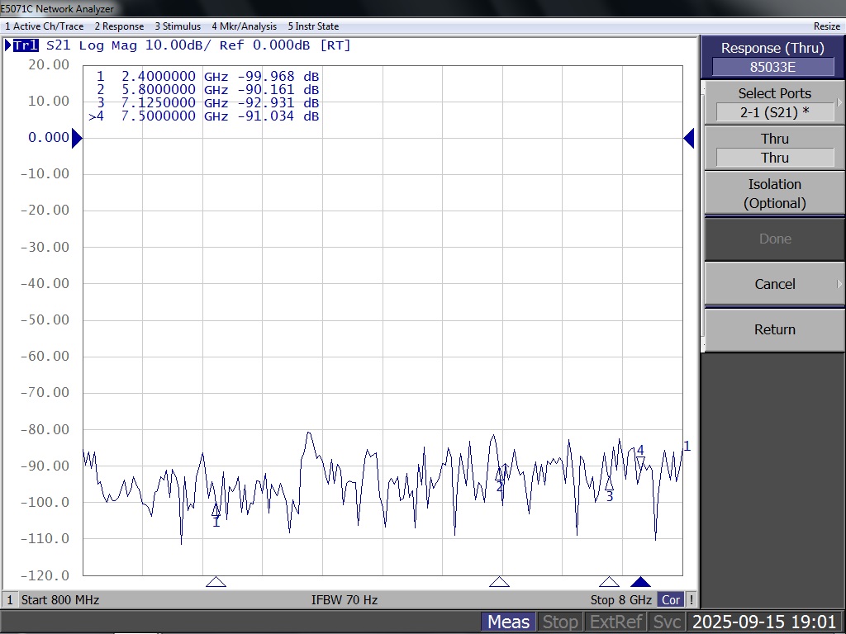Click the 2-1 (S21) * ports value
This screenshot has height=634, width=846.
tap(775, 112)
